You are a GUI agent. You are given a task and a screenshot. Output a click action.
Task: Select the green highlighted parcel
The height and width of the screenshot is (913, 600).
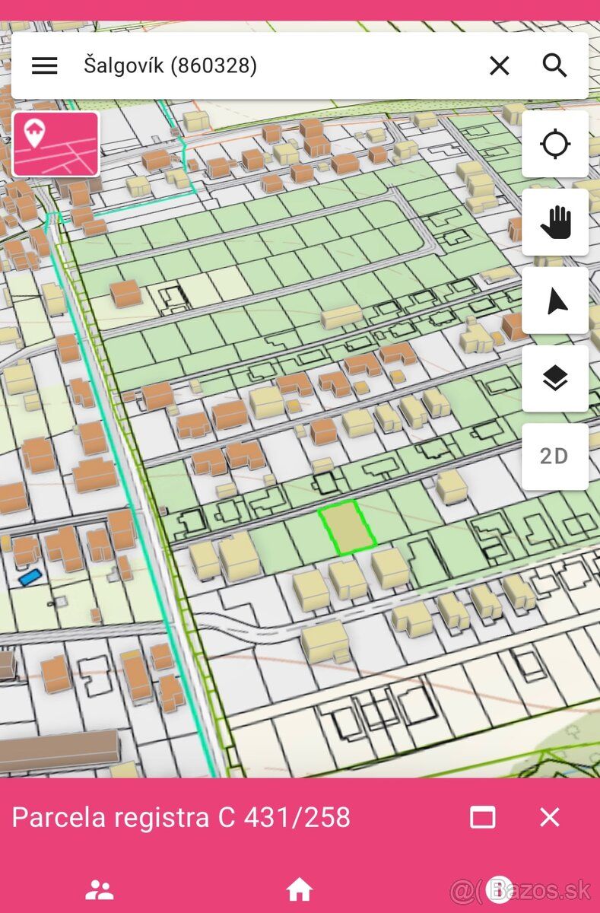point(348,526)
